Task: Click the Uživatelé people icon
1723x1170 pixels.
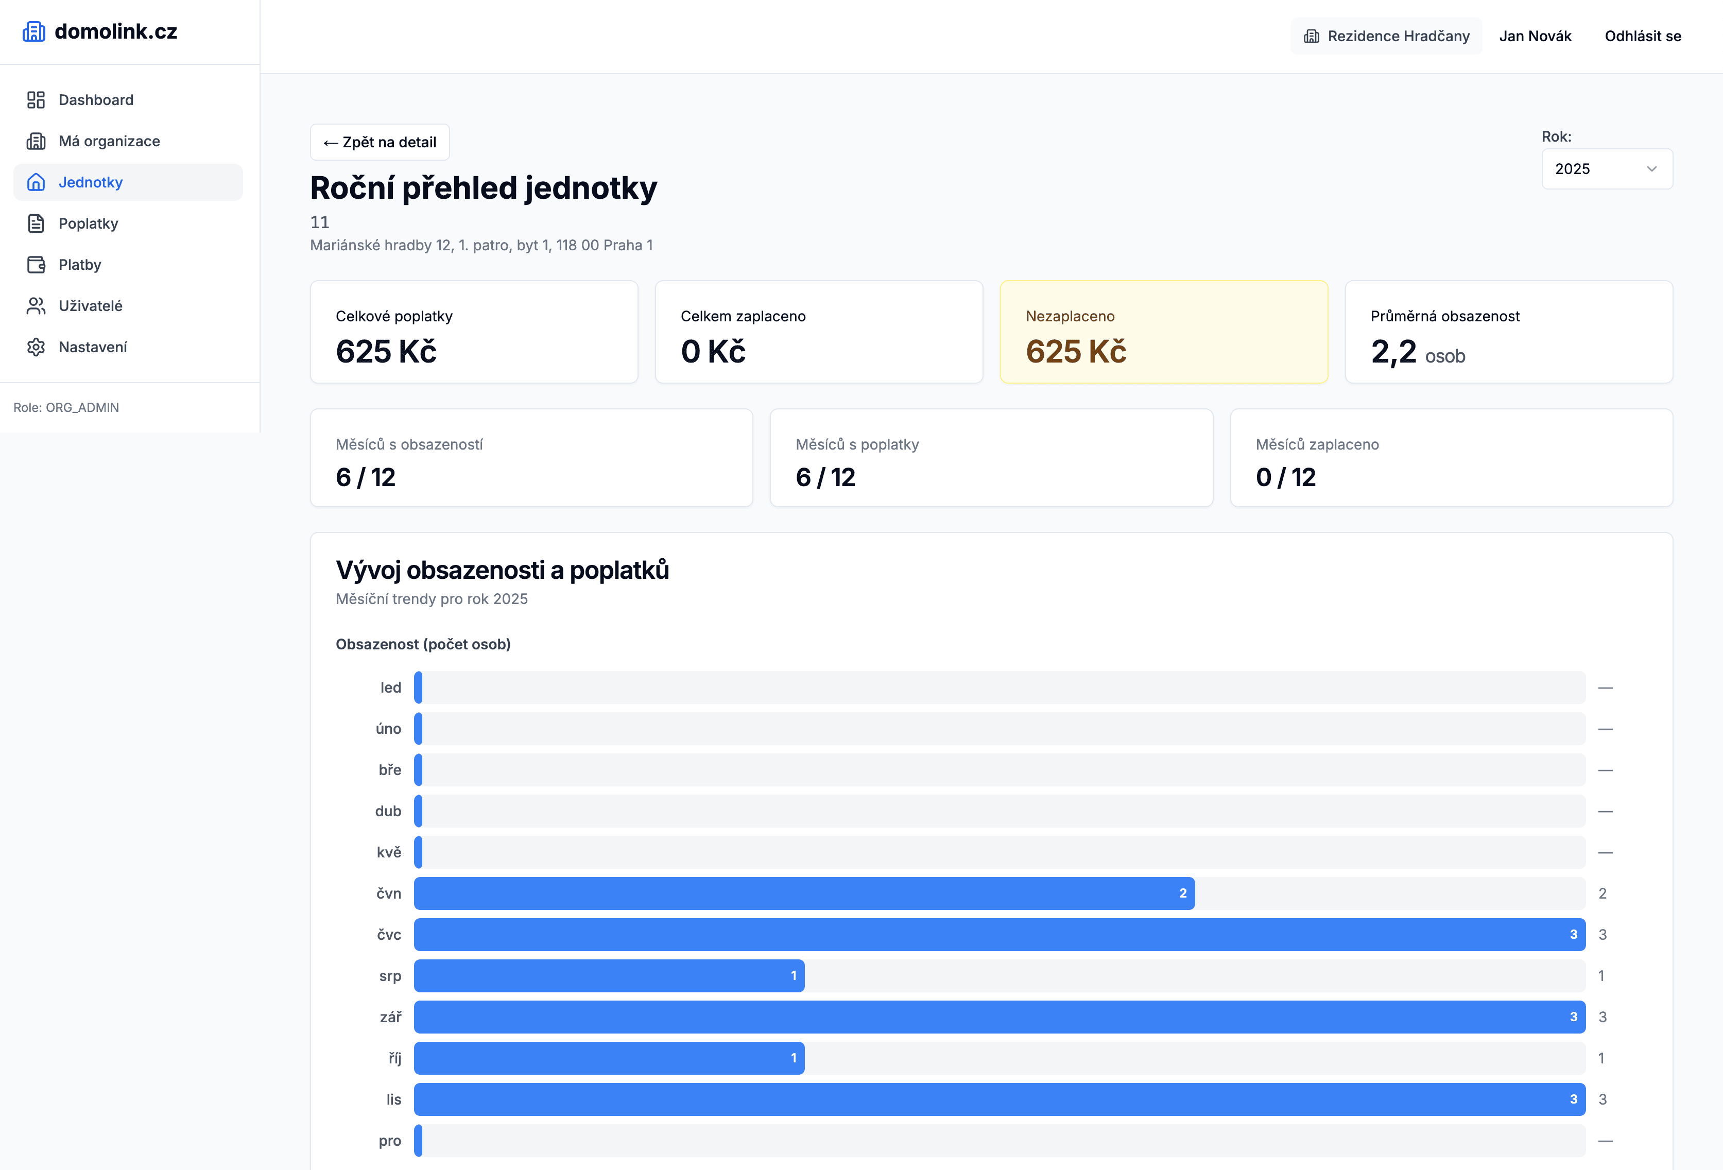Action: pos(36,305)
